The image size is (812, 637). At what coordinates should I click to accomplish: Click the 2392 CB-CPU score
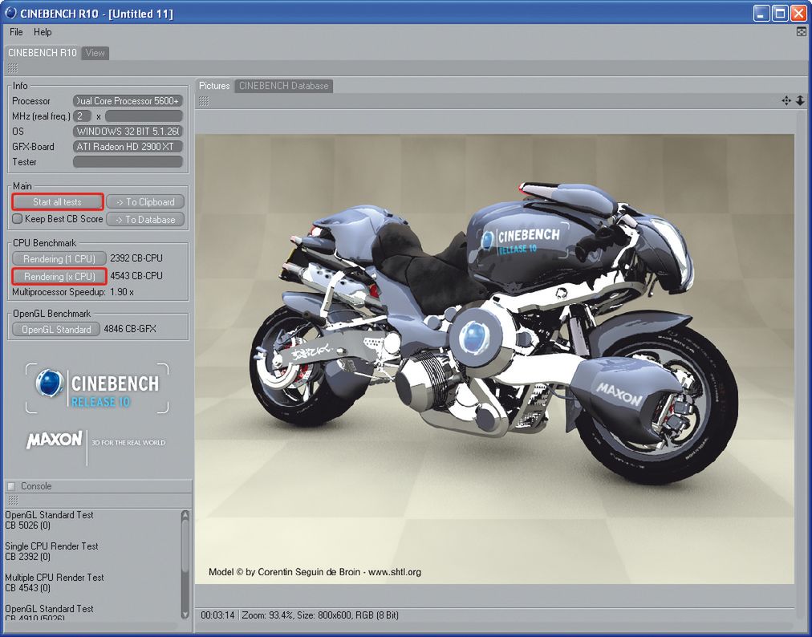click(136, 258)
